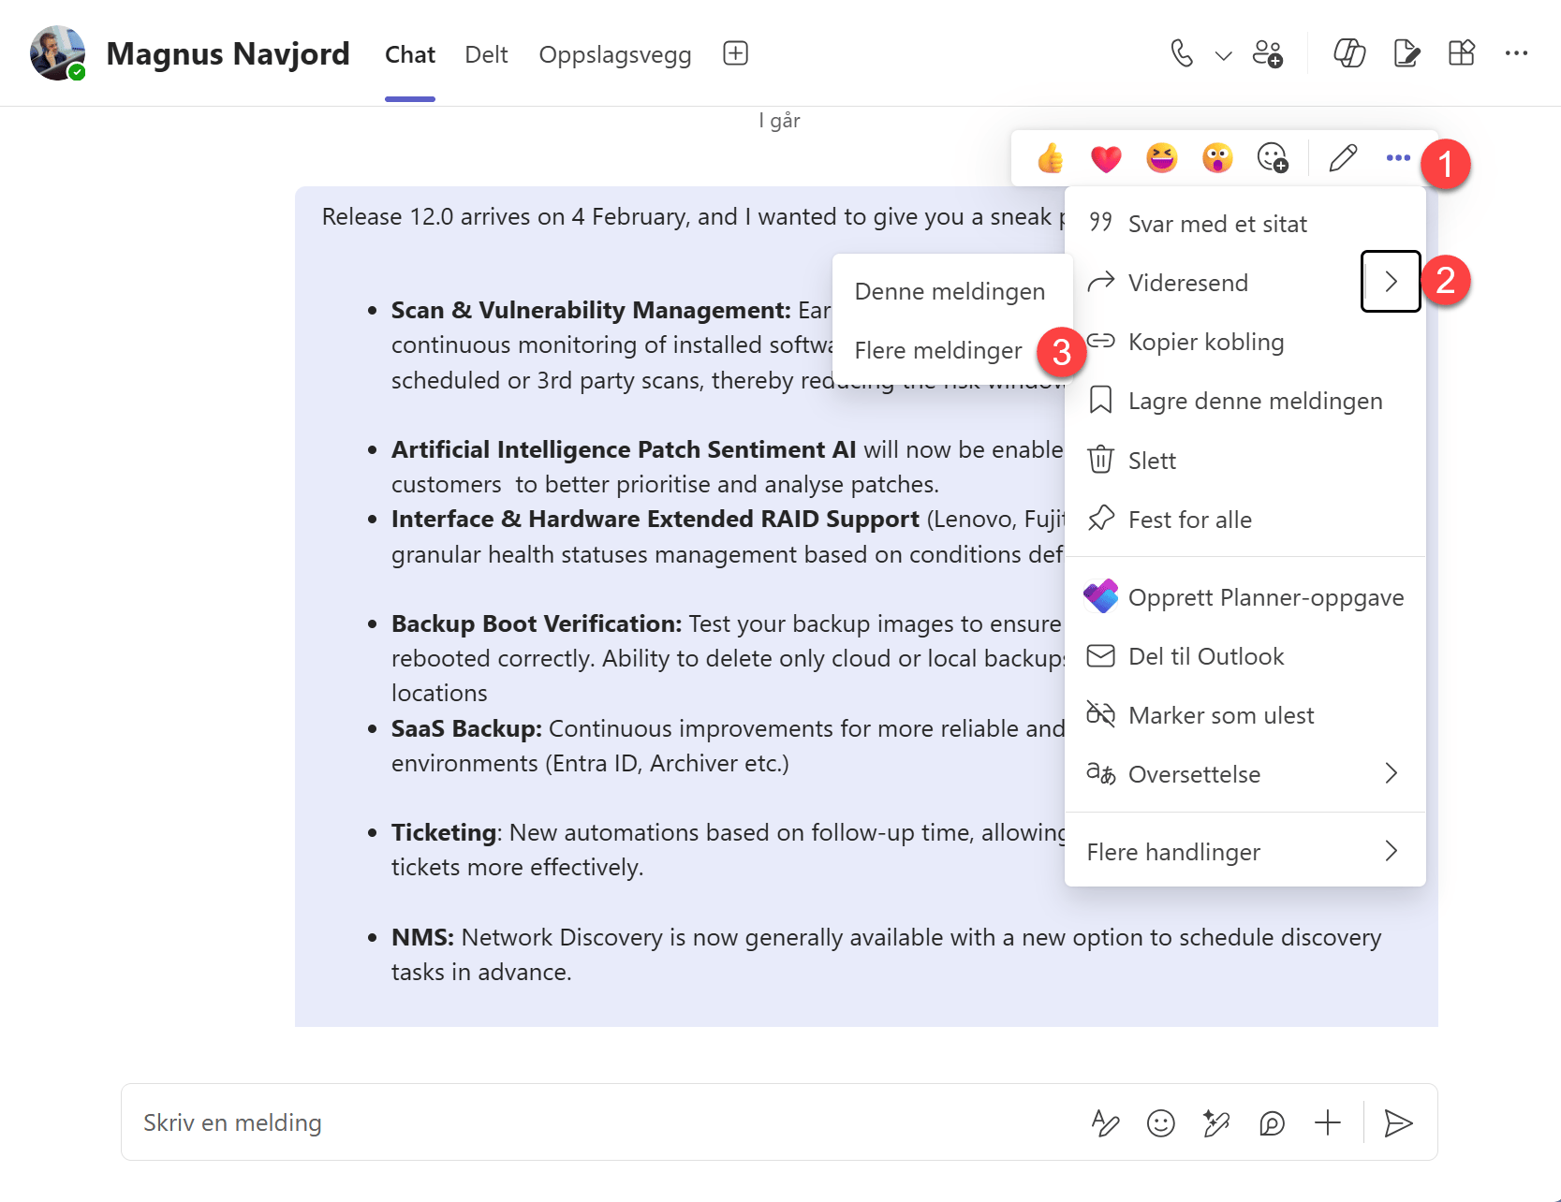The width and height of the screenshot is (1561, 1202).
Task: Expand the Oversettelse submenu
Action: [x=1390, y=773]
